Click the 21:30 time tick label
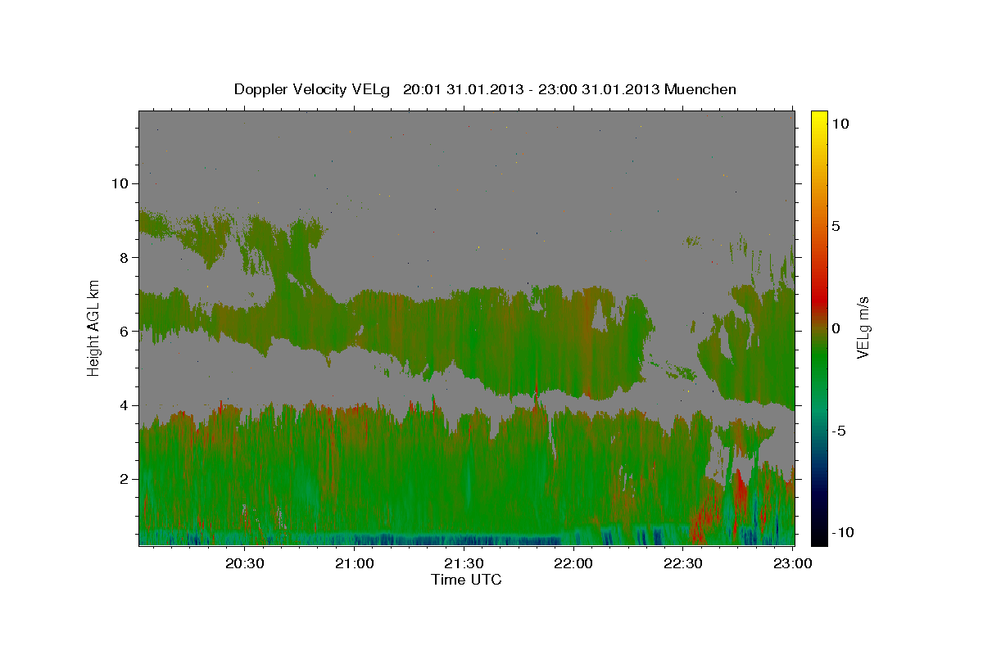This screenshot has width=983, height=655. [464, 563]
